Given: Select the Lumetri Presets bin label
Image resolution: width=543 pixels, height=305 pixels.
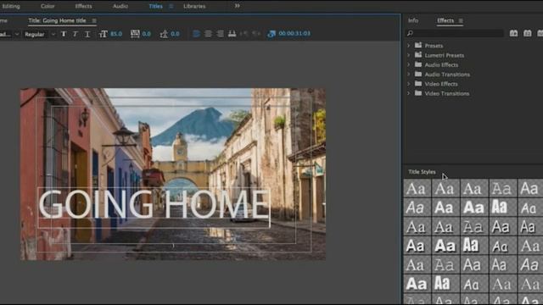Looking at the screenshot, I should pyautogui.click(x=445, y=55).
